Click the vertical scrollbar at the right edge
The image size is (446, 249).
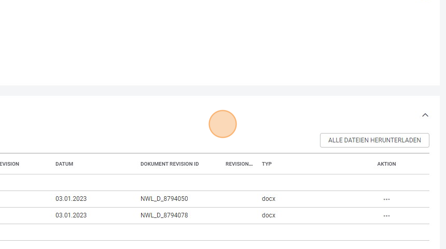coord(443,124)
